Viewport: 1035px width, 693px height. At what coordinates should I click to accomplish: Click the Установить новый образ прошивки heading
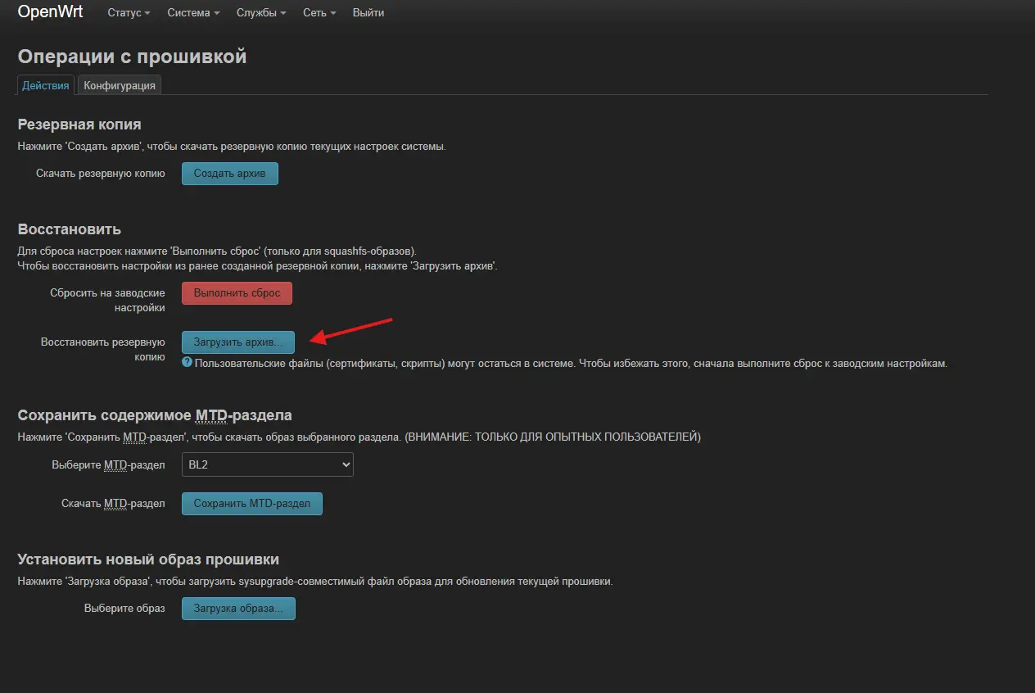click(149, 559)
